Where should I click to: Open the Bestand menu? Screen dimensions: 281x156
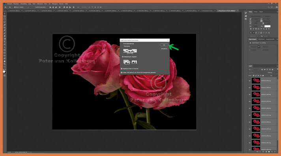pos(10,4)
